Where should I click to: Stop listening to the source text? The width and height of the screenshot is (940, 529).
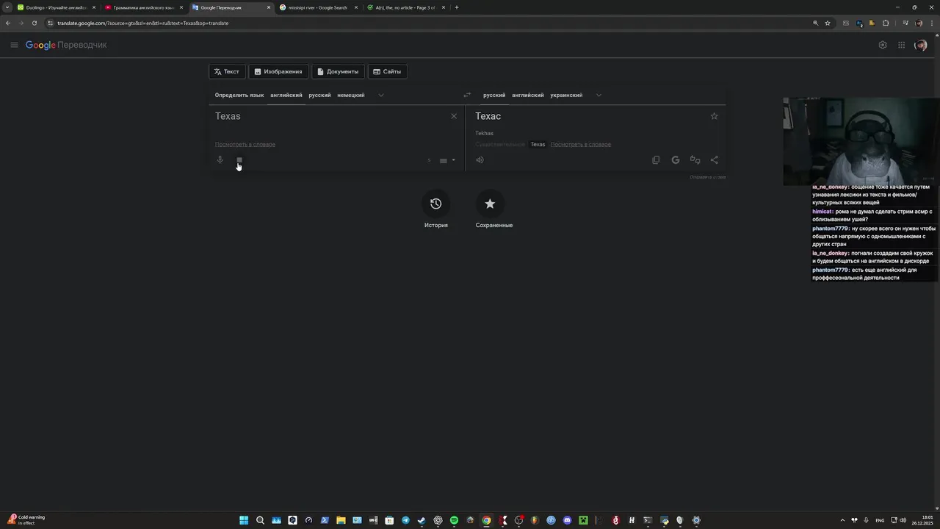tap(239, 159)
